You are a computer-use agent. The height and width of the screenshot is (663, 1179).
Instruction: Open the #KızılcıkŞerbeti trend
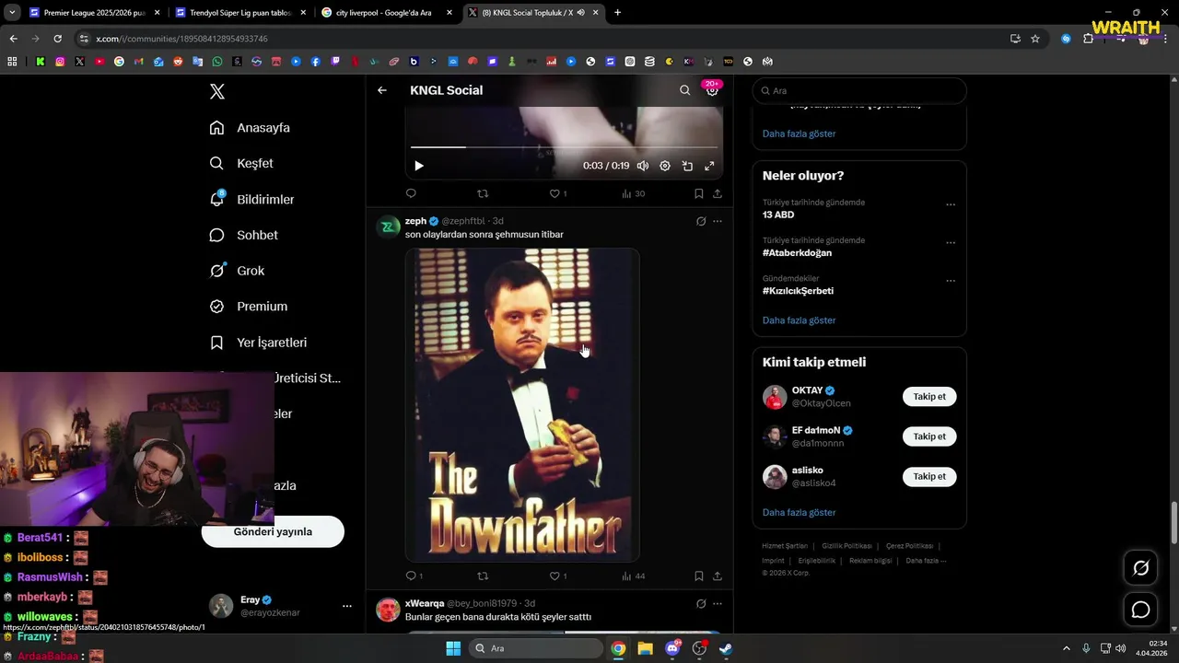tap(798, 291)
